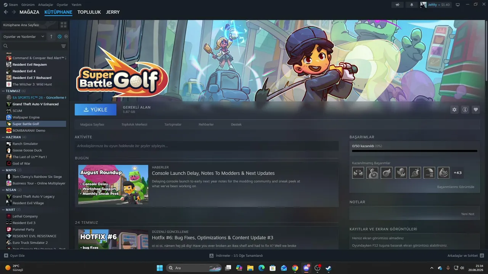
Task: Click Başarımlarımı Görüntüle link
Action: [x=456, y=187]
